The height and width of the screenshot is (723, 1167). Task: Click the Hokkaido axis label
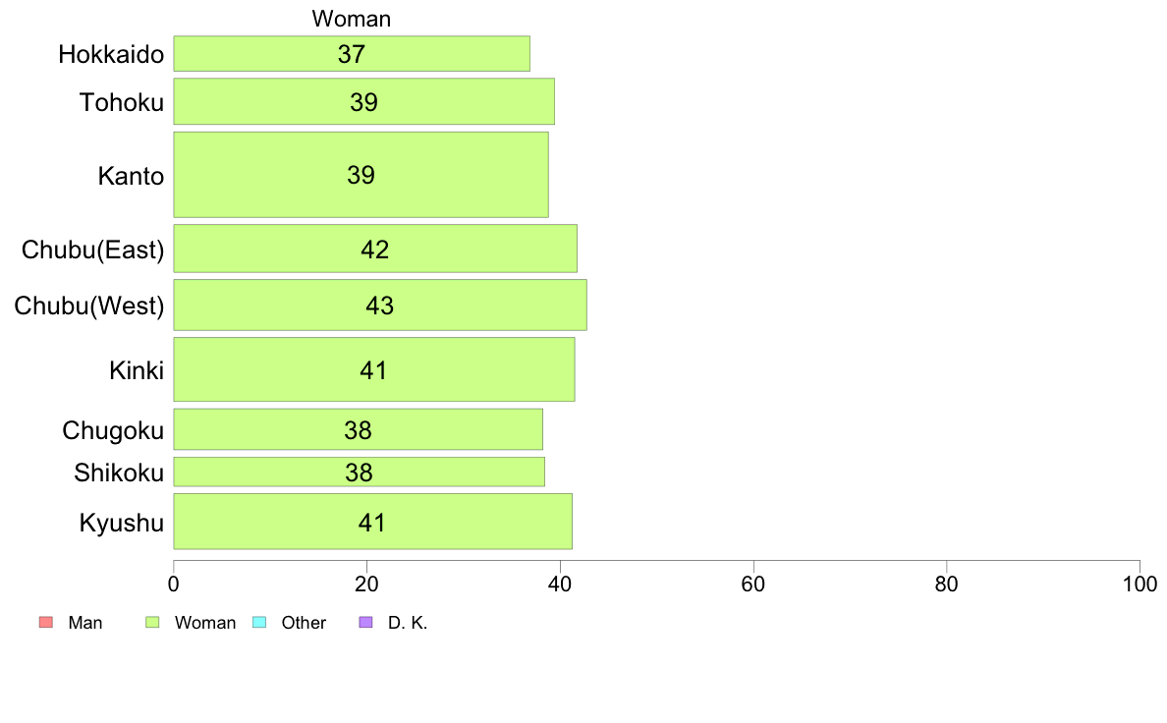(x=111, y=54)
